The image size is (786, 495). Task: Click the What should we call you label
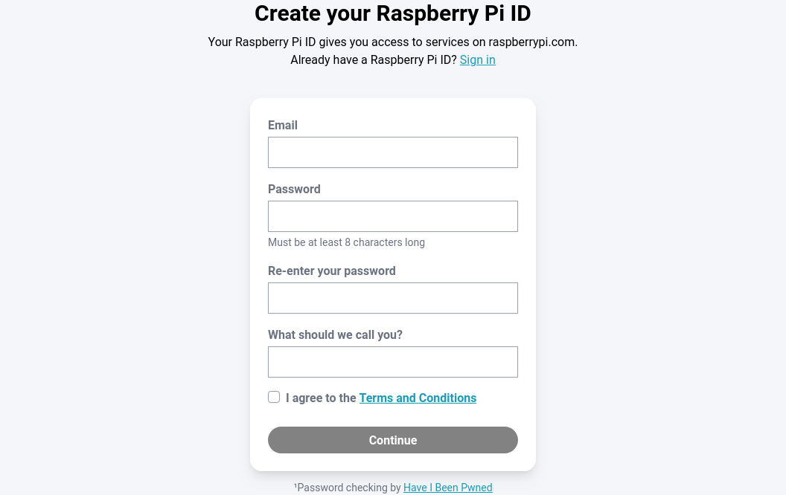pos(335,334)
